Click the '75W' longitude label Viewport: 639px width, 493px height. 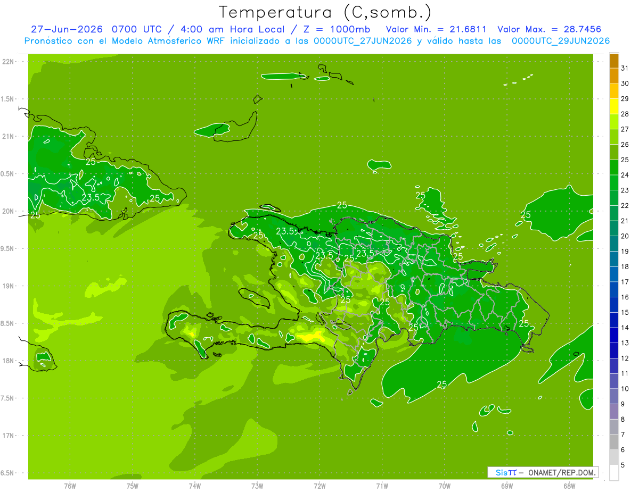point(133,486)
